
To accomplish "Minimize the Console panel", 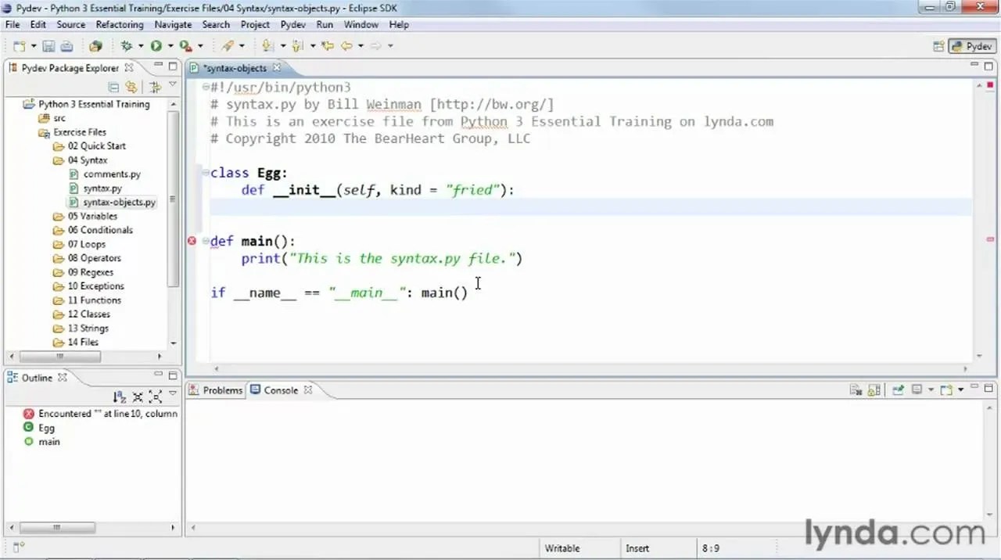I will tap(974, 388).
